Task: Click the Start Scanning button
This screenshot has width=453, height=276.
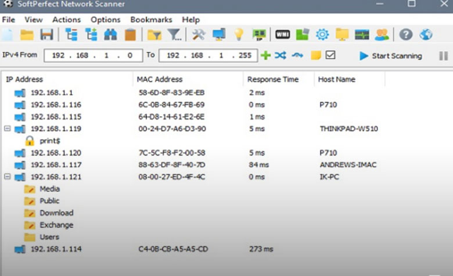Action: 391,56
